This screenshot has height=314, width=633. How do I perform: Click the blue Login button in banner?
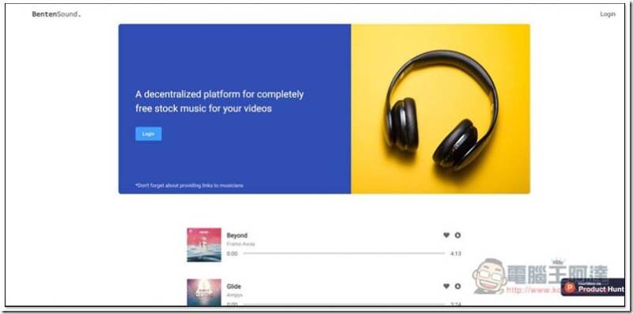(x=149, y=134)
